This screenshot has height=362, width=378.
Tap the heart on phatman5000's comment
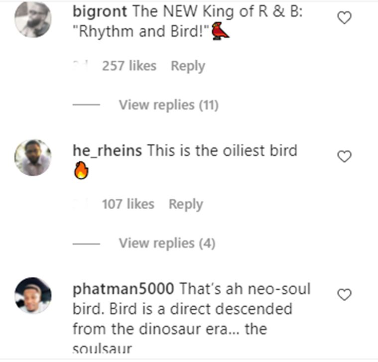(x=345, y=295)
